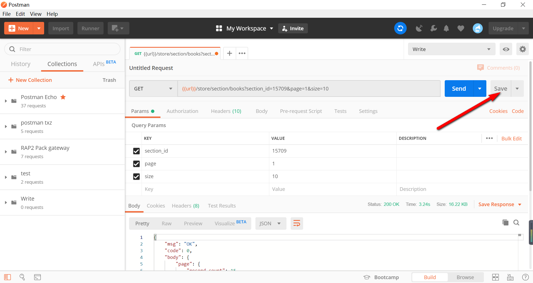Open help question mark icon
The height and width of the screenshot is (283, 533).
click(526, 277)
